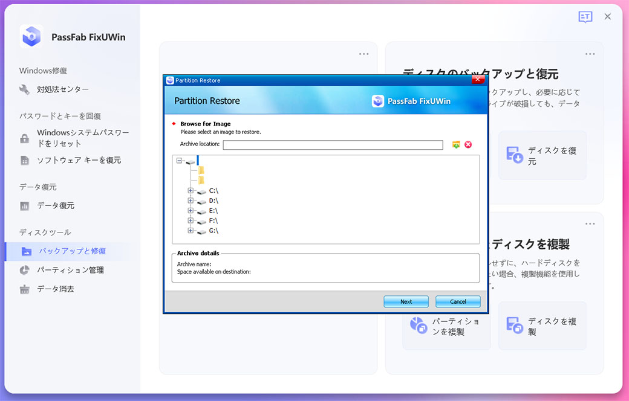The height and width of the screenshot is (401, 629).
Task: Click the データ消去 eraser icon
Action: 24,289
